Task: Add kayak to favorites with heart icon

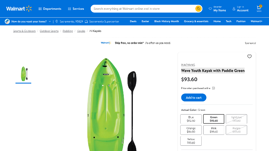Action: [249, 56]
